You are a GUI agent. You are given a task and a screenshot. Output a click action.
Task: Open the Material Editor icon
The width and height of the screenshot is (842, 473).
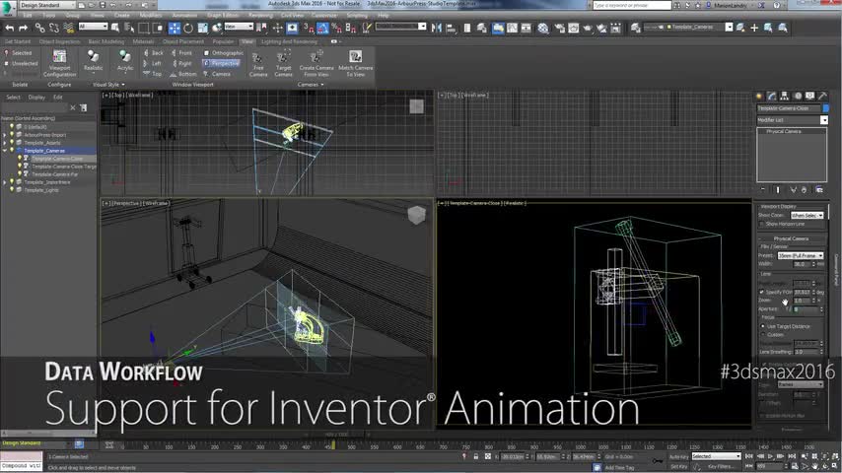coord(543,28)
